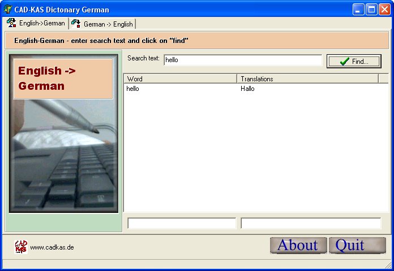Minimize the dictionary window
394x271 pixels.
pos(358,10)
